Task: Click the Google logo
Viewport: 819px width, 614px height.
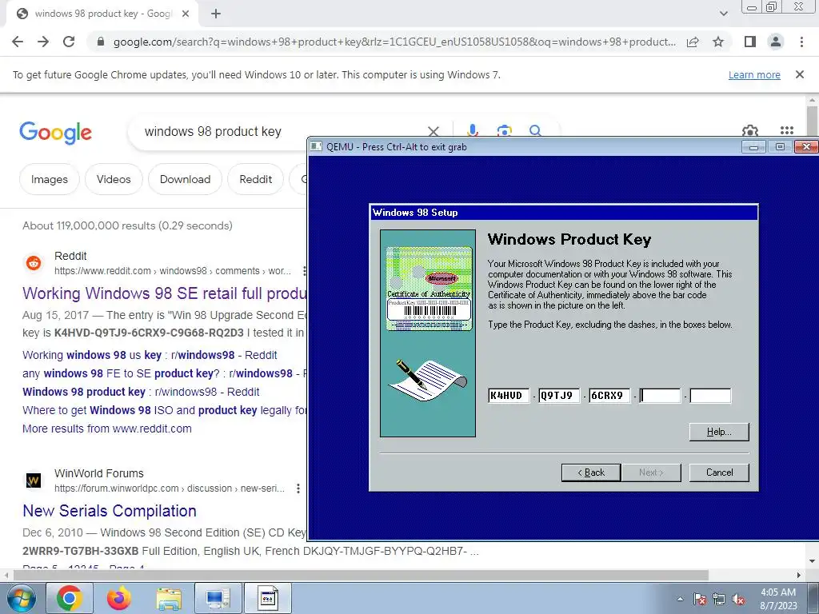Action: click(55, 133)
